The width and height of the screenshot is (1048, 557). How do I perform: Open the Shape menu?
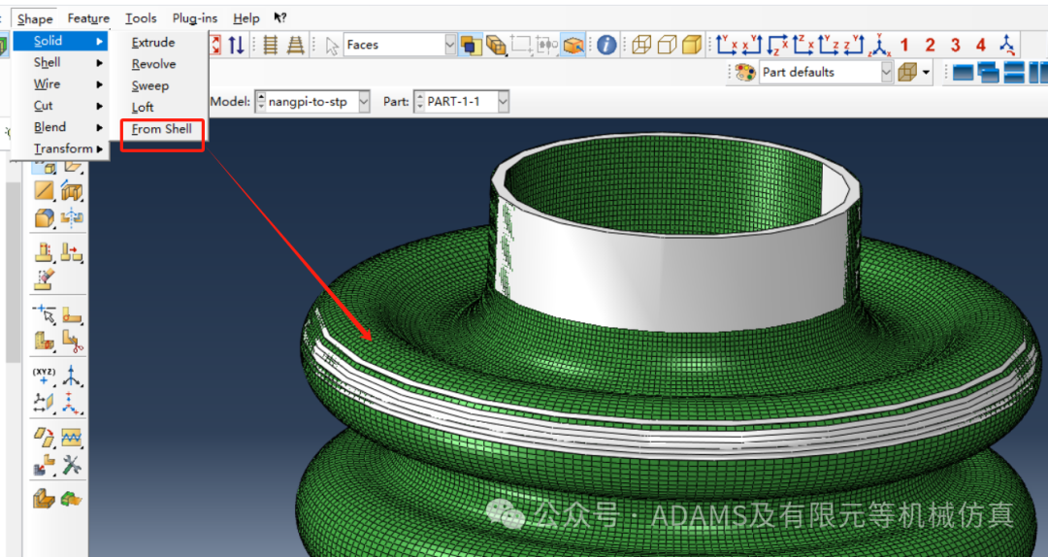(x=35, y=18)
